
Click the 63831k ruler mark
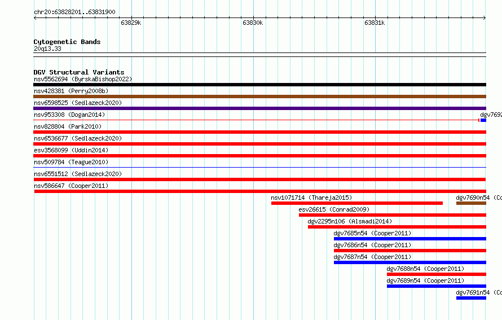pos(375,23)
